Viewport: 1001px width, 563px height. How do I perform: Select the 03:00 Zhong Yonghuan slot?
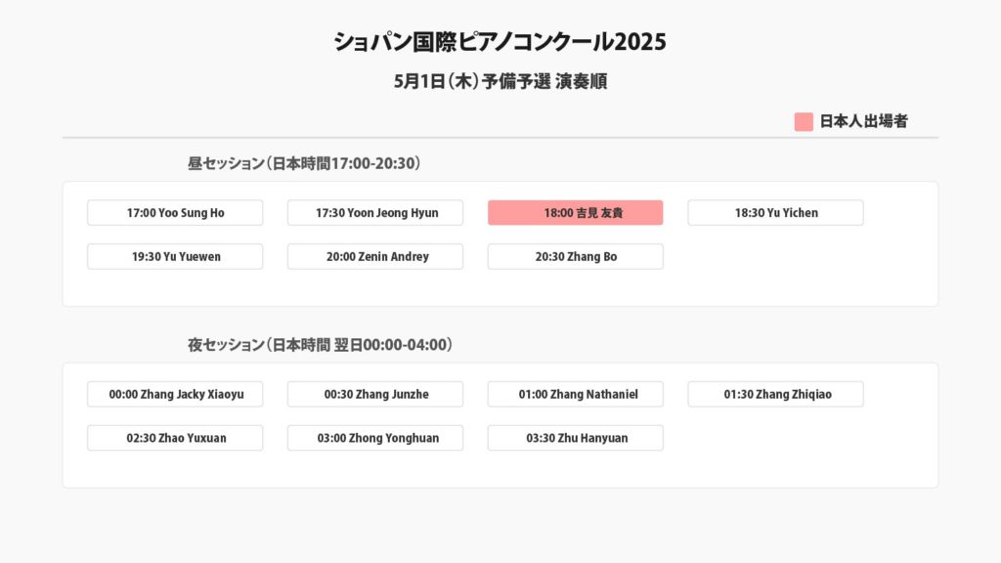[375, 438]
